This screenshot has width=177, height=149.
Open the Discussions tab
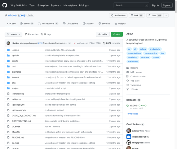pyautogui.click(x=71, y=24)
